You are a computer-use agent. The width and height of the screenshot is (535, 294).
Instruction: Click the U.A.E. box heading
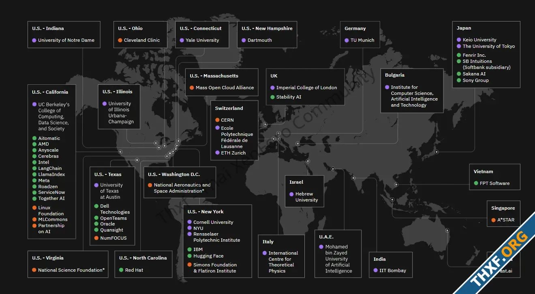tap(326, 237)
